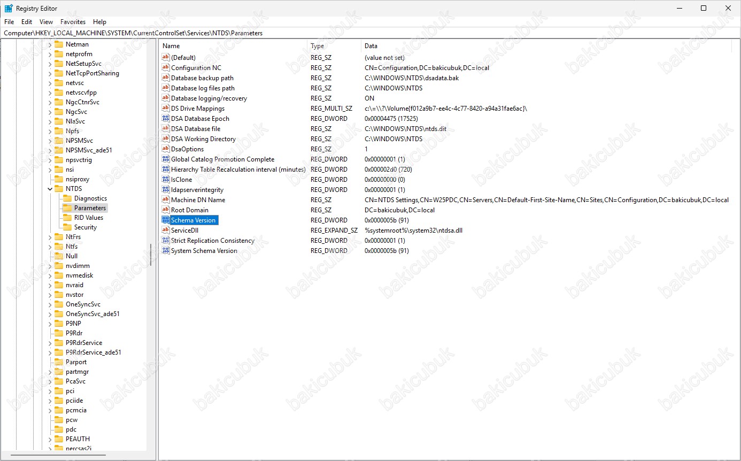The height and width of the screenshot is (461, 741).
Task: Expand the NtFrs key
Action: tap(50, 237)
